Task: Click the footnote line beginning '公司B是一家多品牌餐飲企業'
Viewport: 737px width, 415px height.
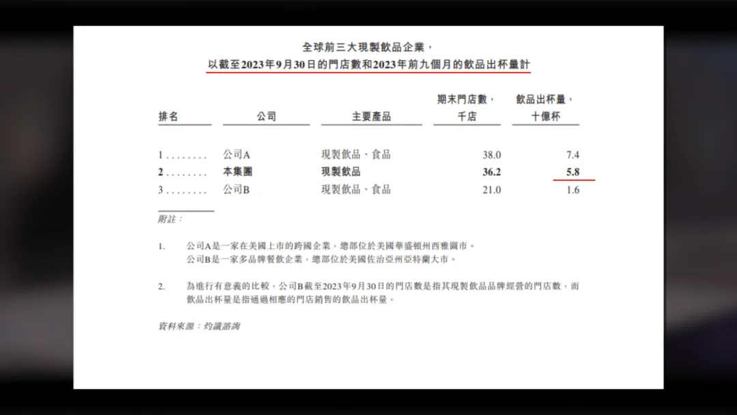Action: (x=321, y=259)
